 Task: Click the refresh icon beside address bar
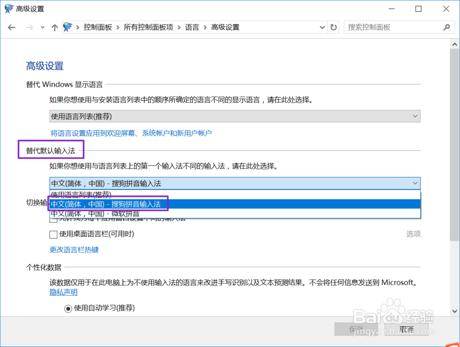point(334,27)
